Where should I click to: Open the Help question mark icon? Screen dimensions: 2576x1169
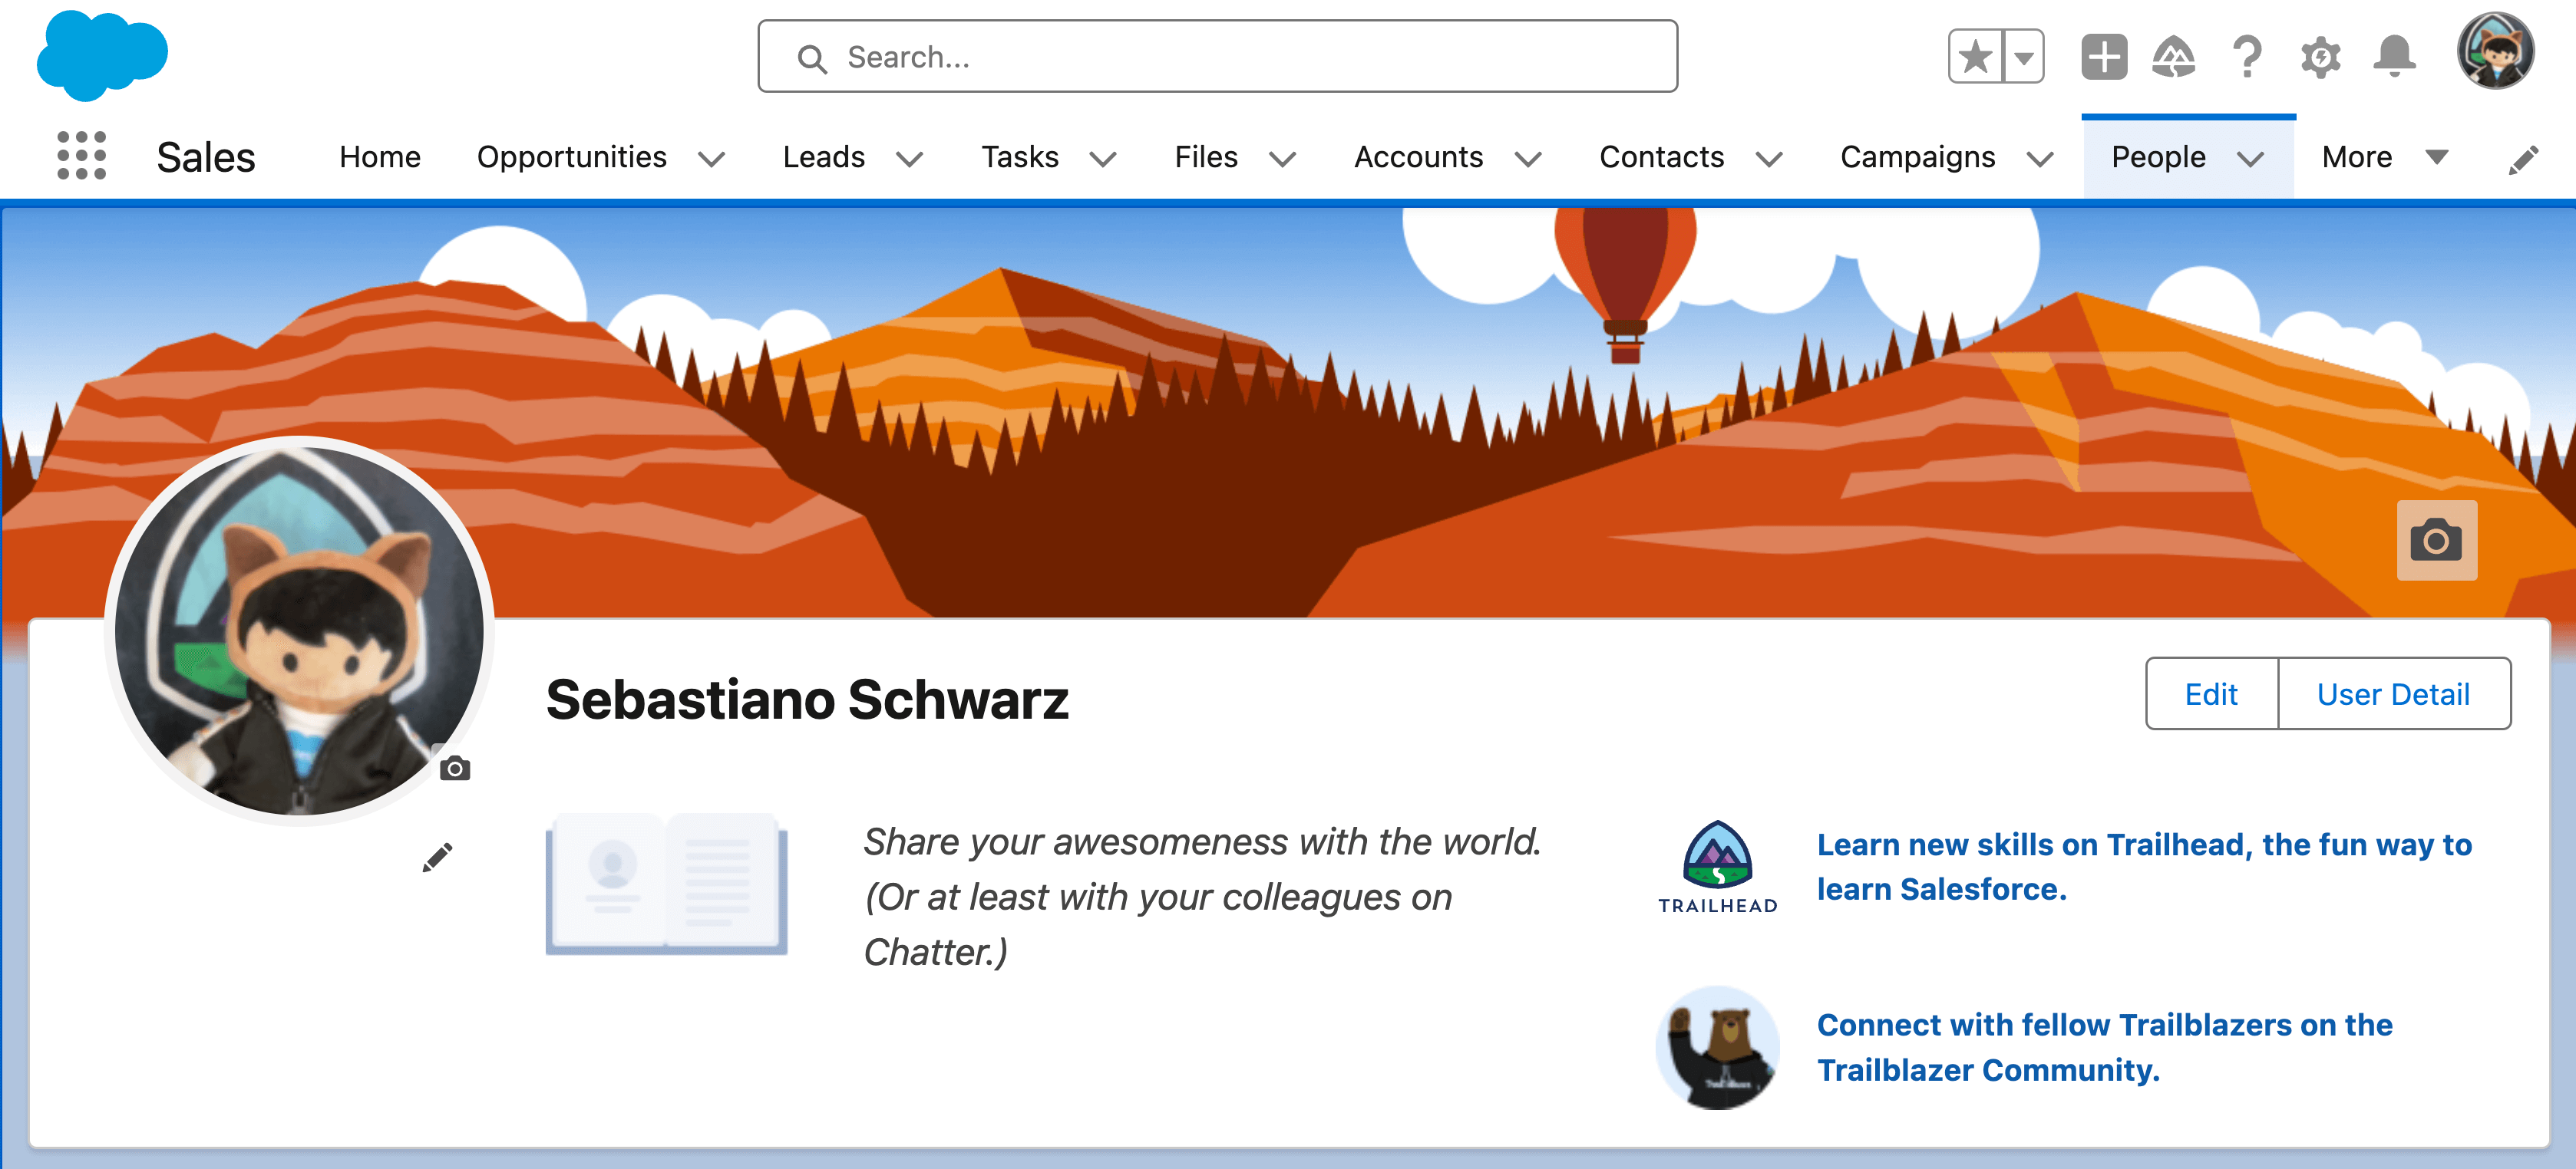(x=2247, y=57)
